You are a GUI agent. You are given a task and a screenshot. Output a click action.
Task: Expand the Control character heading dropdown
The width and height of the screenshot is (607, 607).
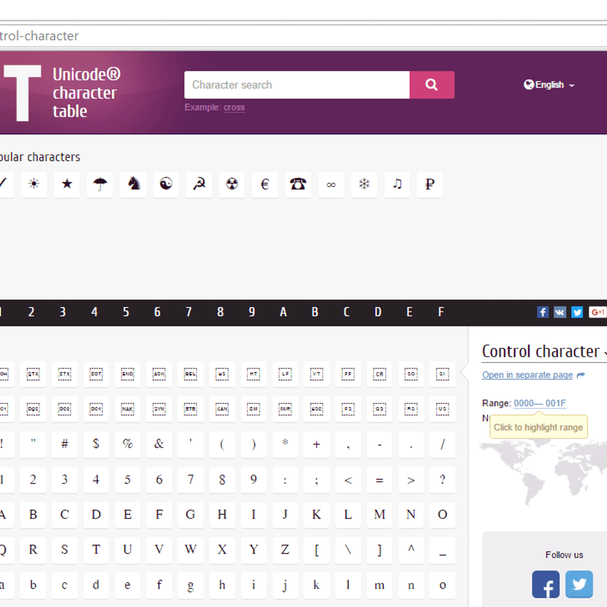pos(604,353)
